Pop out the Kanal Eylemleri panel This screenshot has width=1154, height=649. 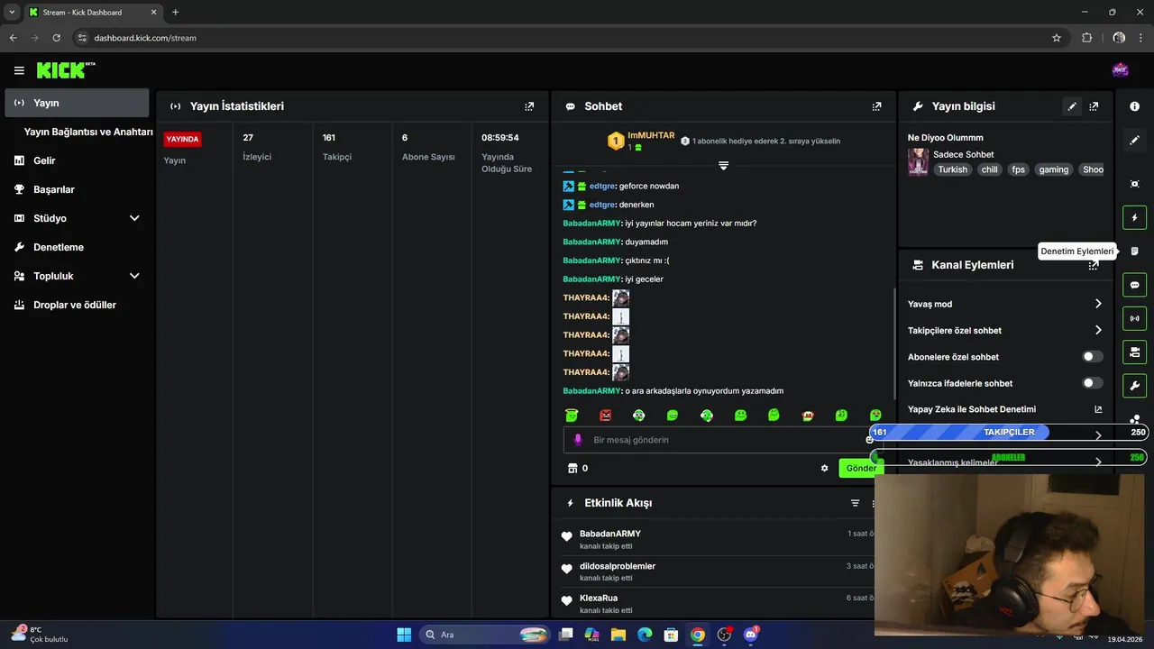pyautogui.click(x=1094, y=265)
